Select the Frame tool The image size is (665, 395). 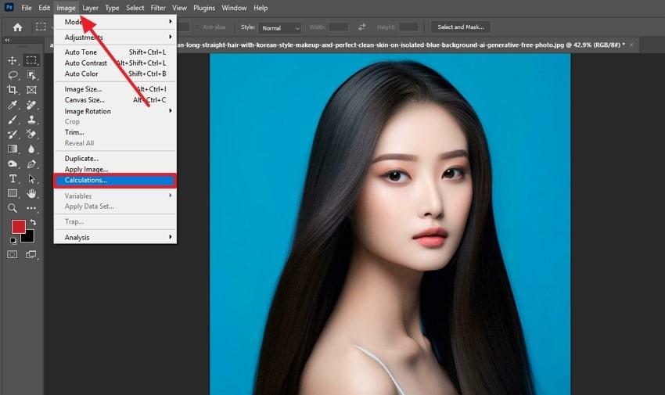31,90
